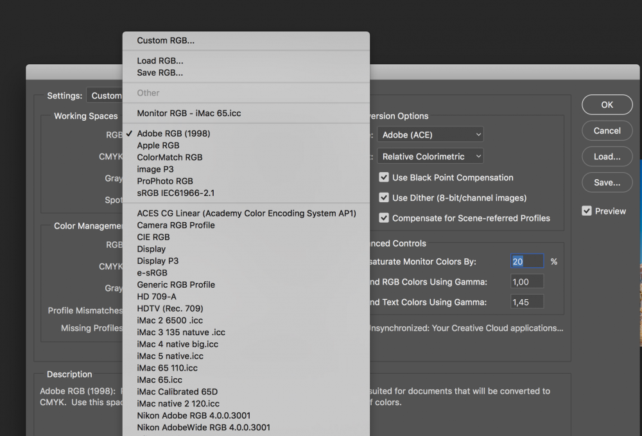Select iMac Calibrated 65D profile
The width and height of the screenshot is (642, 436).
(x=246, y=392)
